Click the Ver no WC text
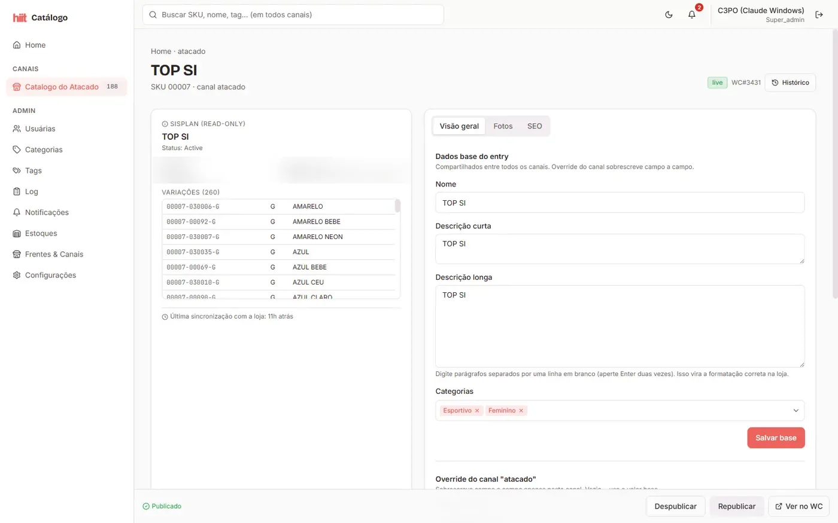Viewport: 838px width, 523px height. 804,506
